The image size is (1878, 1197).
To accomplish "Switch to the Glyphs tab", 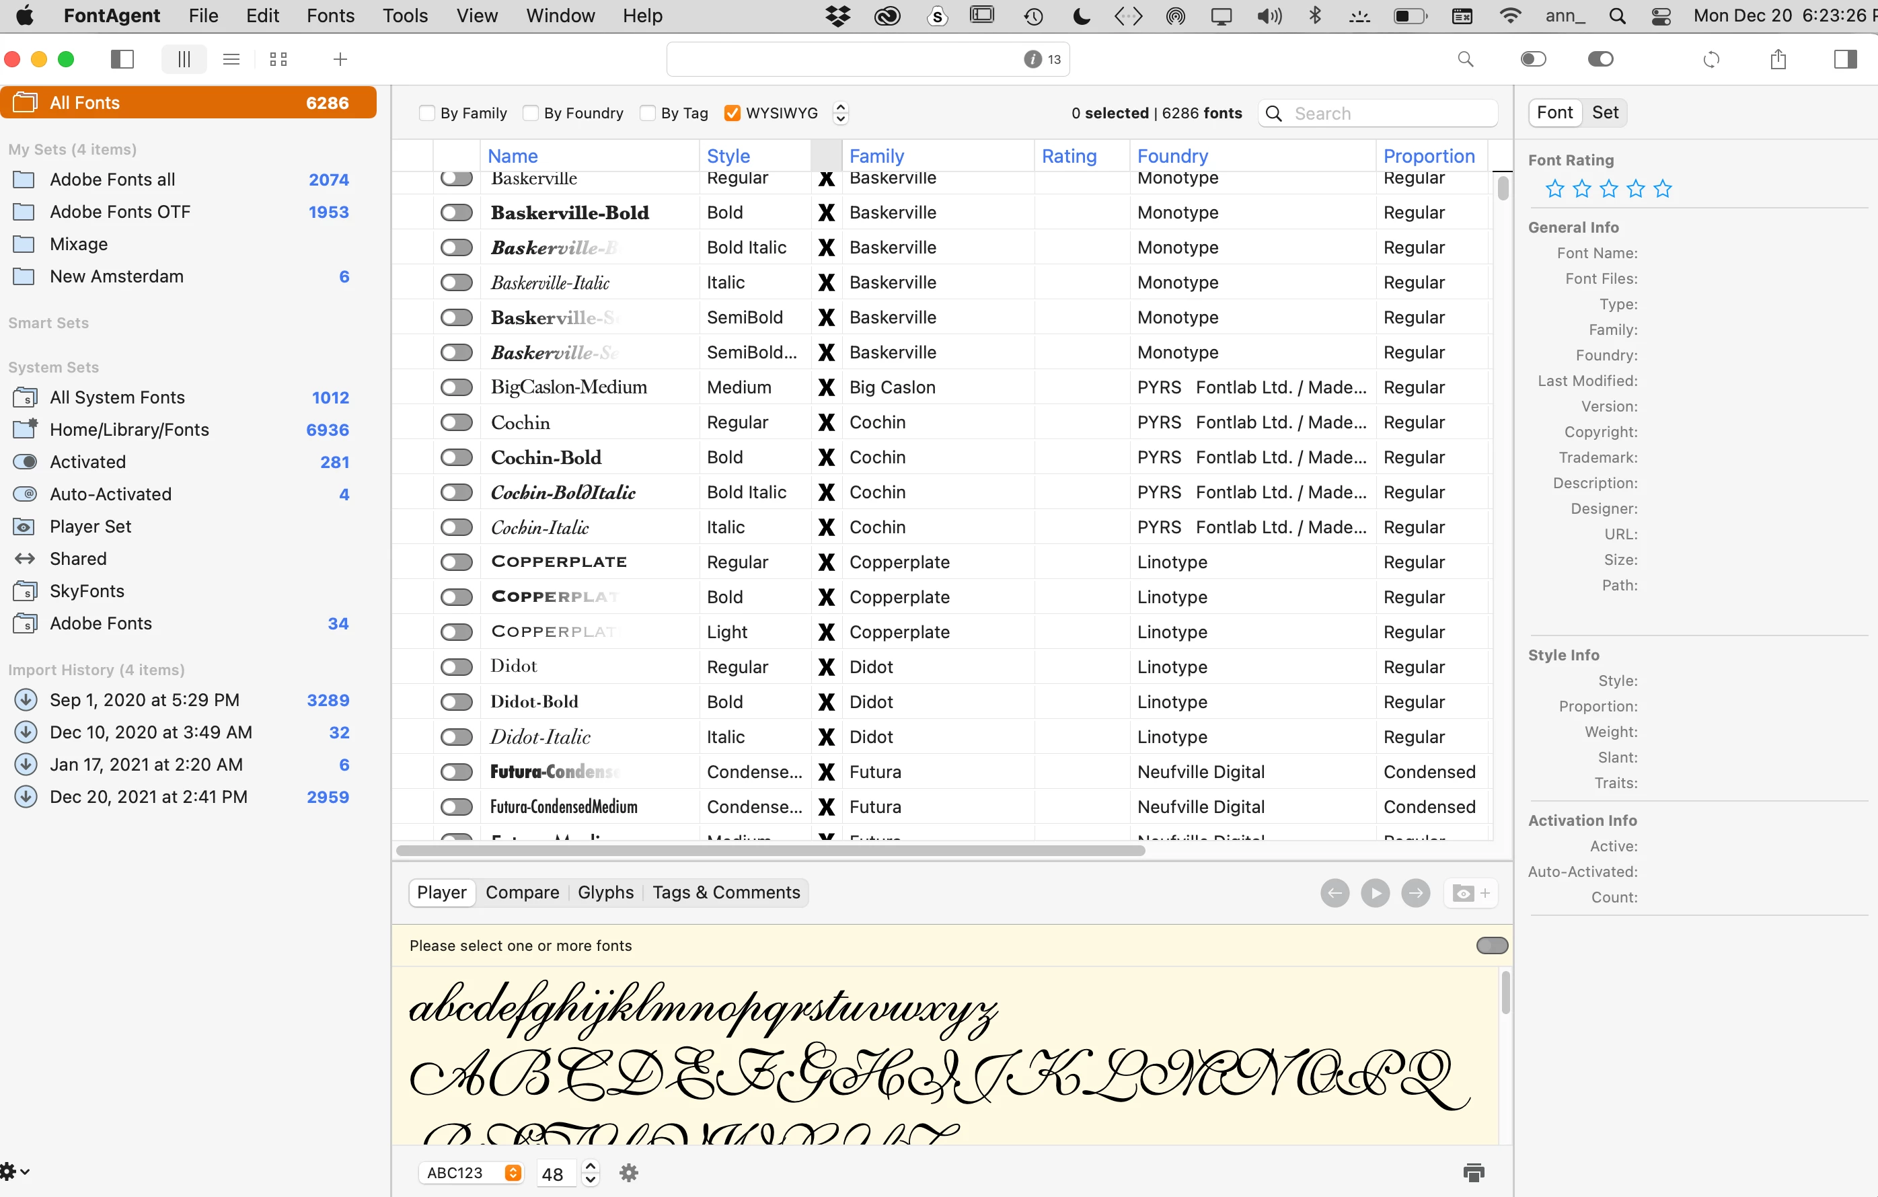I will (605, 892).
